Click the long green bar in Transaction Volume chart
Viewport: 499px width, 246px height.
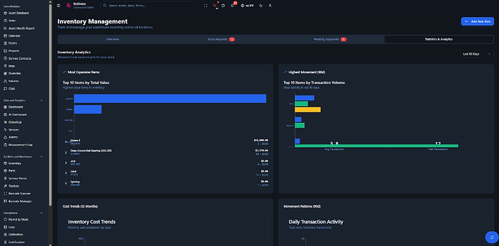point(377,146)
